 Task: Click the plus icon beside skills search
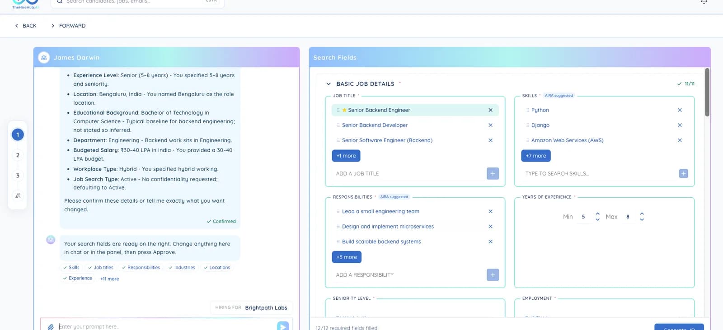pyautogui.click(x=683, y=173)
